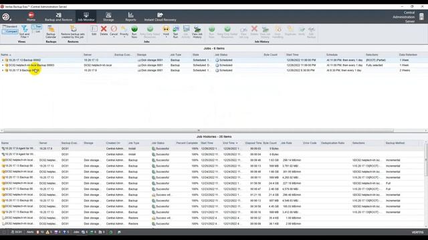Open the Backup Exec application menu button
The width and height of the screenshot is (428, 240).
(6, 17)
